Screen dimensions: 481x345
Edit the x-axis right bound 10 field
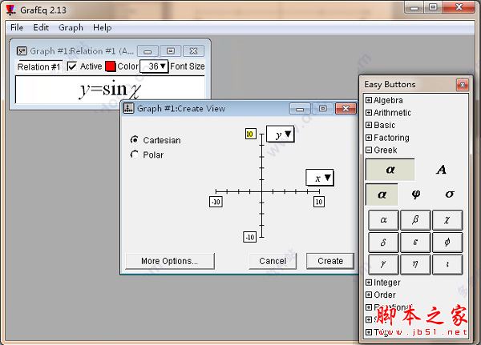[319, 202]
